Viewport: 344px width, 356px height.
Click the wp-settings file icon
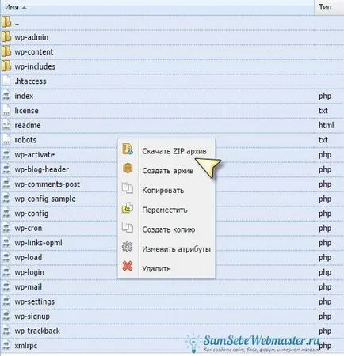coord(6,301)
